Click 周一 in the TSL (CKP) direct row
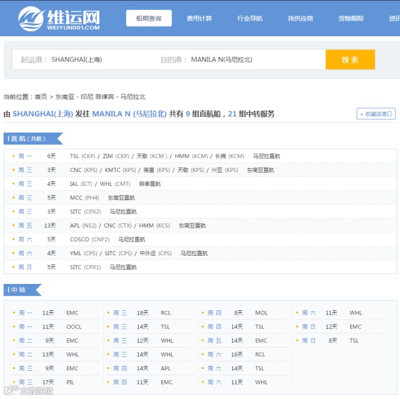 pyautogui.click(x=25, y=156)
